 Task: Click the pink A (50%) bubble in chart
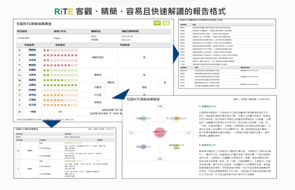(160, 133)
